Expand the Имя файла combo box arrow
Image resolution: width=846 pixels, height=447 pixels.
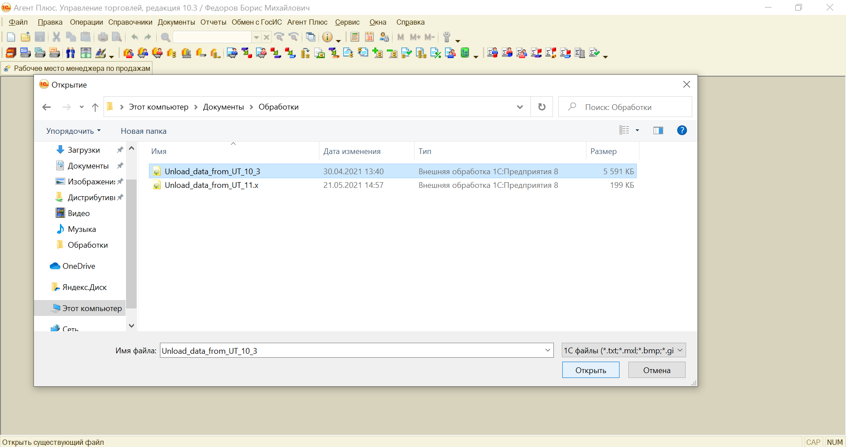point(548,350)
